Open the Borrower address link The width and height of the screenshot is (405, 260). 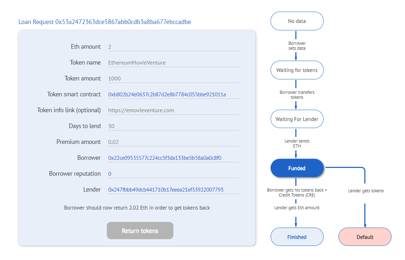pos(164,158)
